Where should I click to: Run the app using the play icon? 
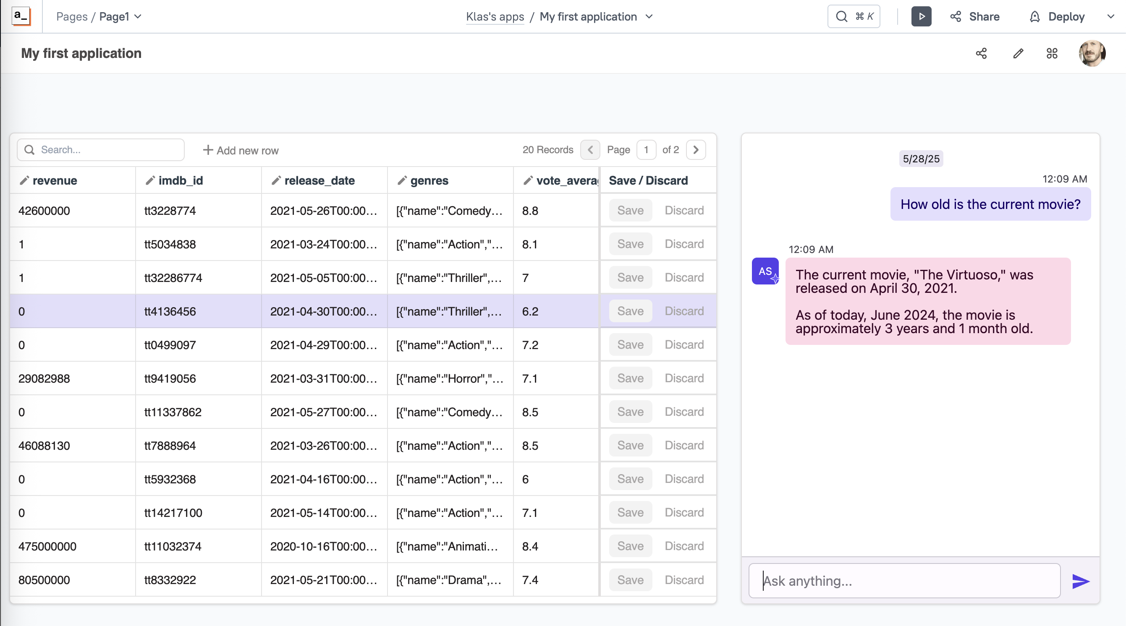click(x=922, y=16)
